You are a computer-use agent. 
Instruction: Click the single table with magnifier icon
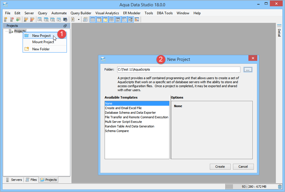point(40,19)
